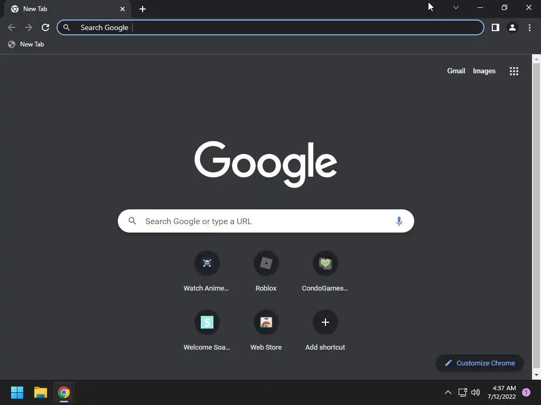Click the Google logo
The image size is (541, 405).
(266, 164)
